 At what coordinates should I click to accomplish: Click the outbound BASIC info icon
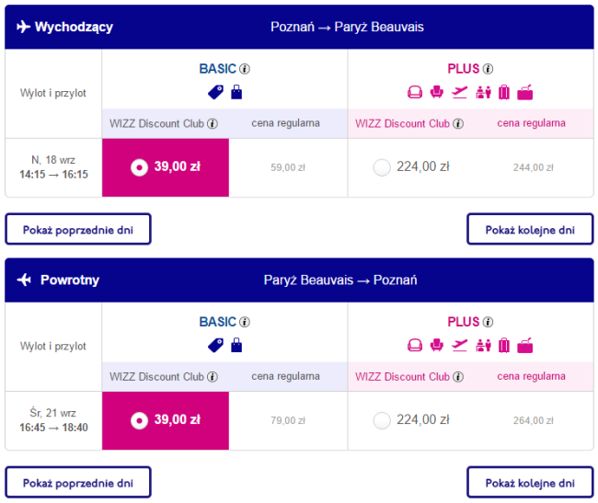(x=245, y=69)
